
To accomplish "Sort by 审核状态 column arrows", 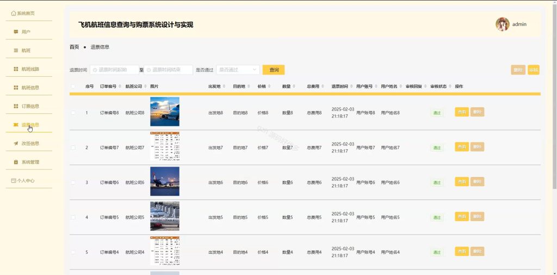I will 450,87.
